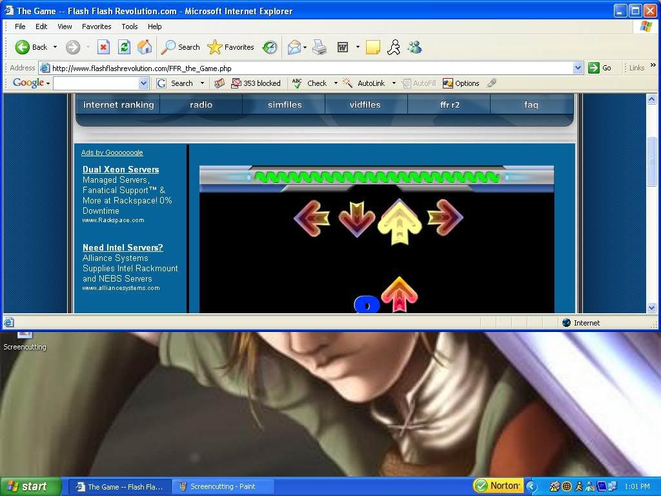Image resolution: width=661 pixels, height=496 pixels.
Task: Open the Mail toolbar icon
Action: coord(294,47)
